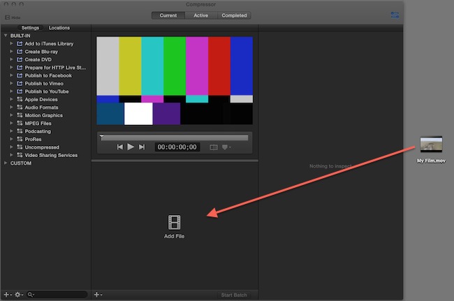Jump to previous marker in preview
The width and height of the screenshot is (454, 301).
(119, 147)
